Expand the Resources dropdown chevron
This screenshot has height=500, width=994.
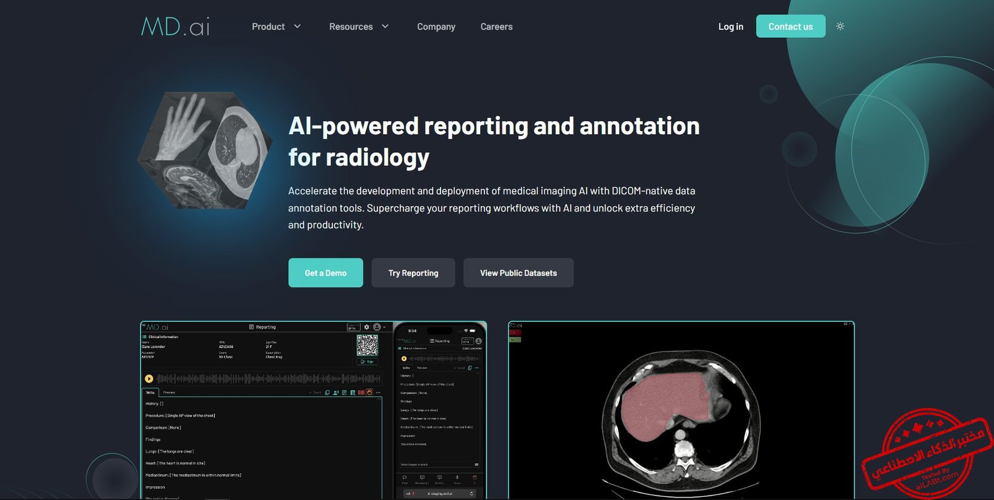click(385, 27)
